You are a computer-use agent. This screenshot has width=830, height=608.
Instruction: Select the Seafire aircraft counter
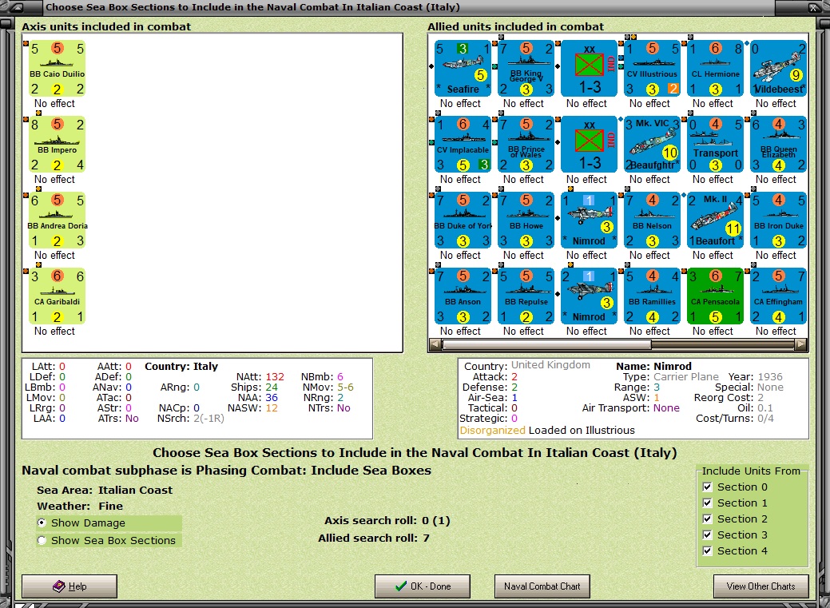(463, 69)
